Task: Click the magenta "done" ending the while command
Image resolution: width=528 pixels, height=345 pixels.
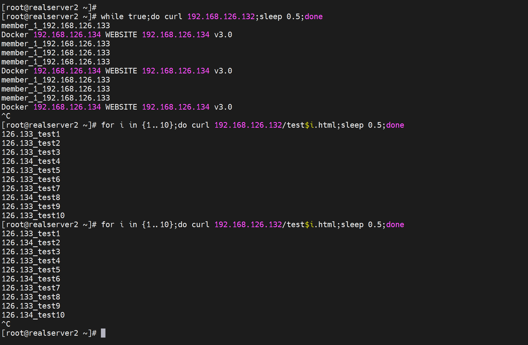Action: 314,16
